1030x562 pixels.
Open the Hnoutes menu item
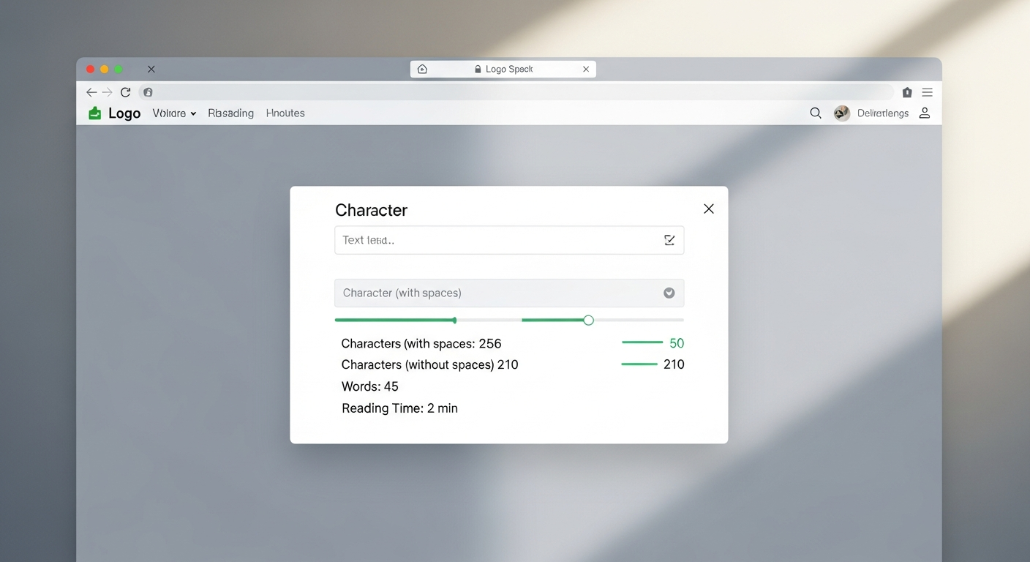(x=285, y=113)
